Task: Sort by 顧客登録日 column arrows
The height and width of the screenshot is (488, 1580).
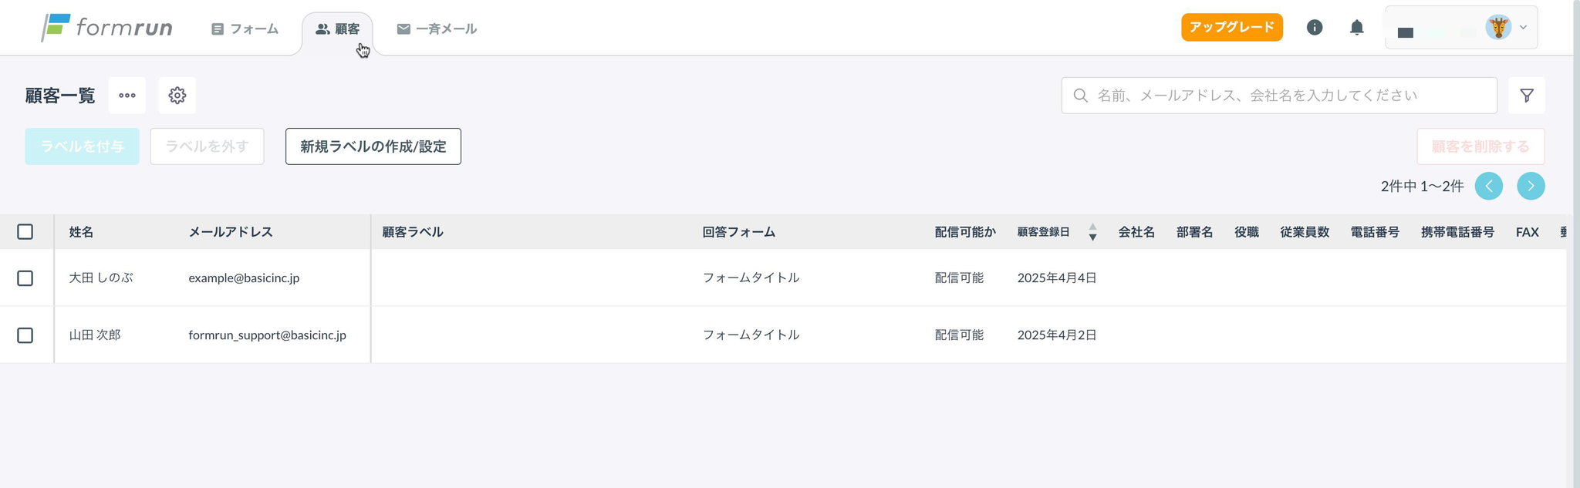Action: (1092, 232)
